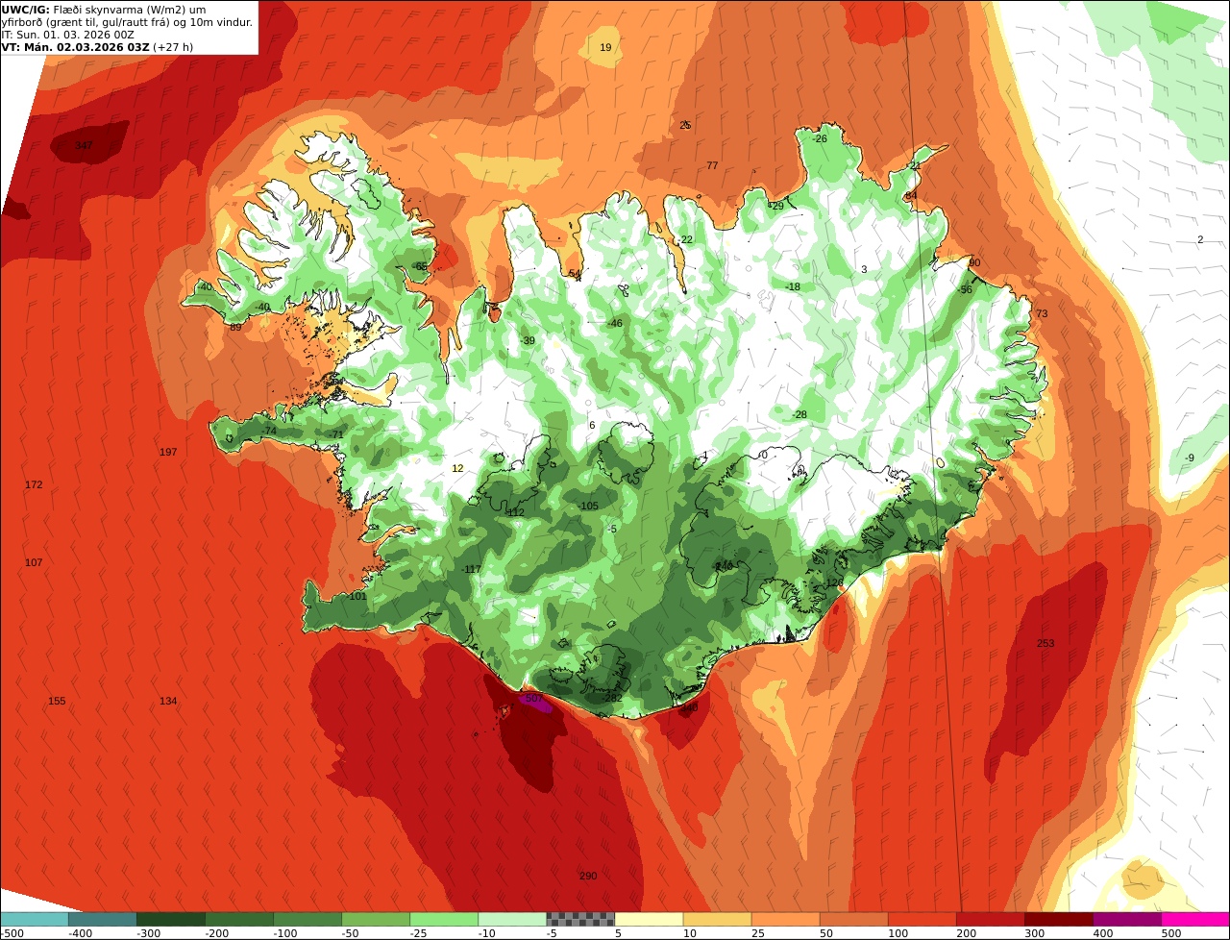
Task: Click the value 3 on the map
Action: pyautogui.click(x=864, y=270)
